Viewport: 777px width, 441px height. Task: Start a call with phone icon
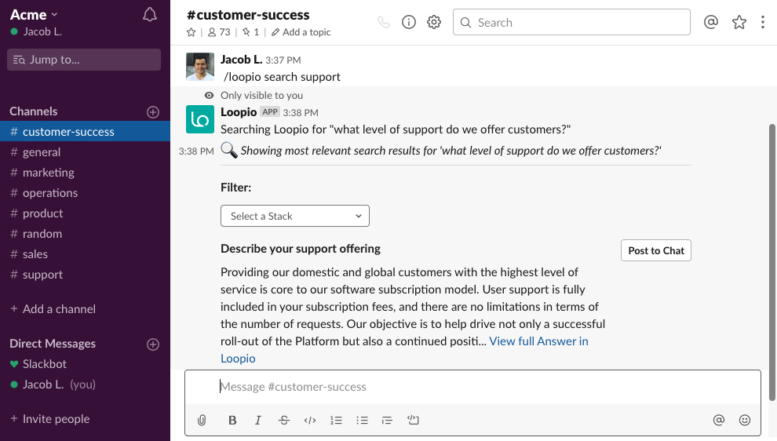[384, 22]
